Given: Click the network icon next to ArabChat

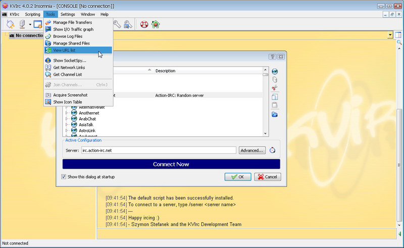Looking at the screenshot, I should click(x=74, y=119).
